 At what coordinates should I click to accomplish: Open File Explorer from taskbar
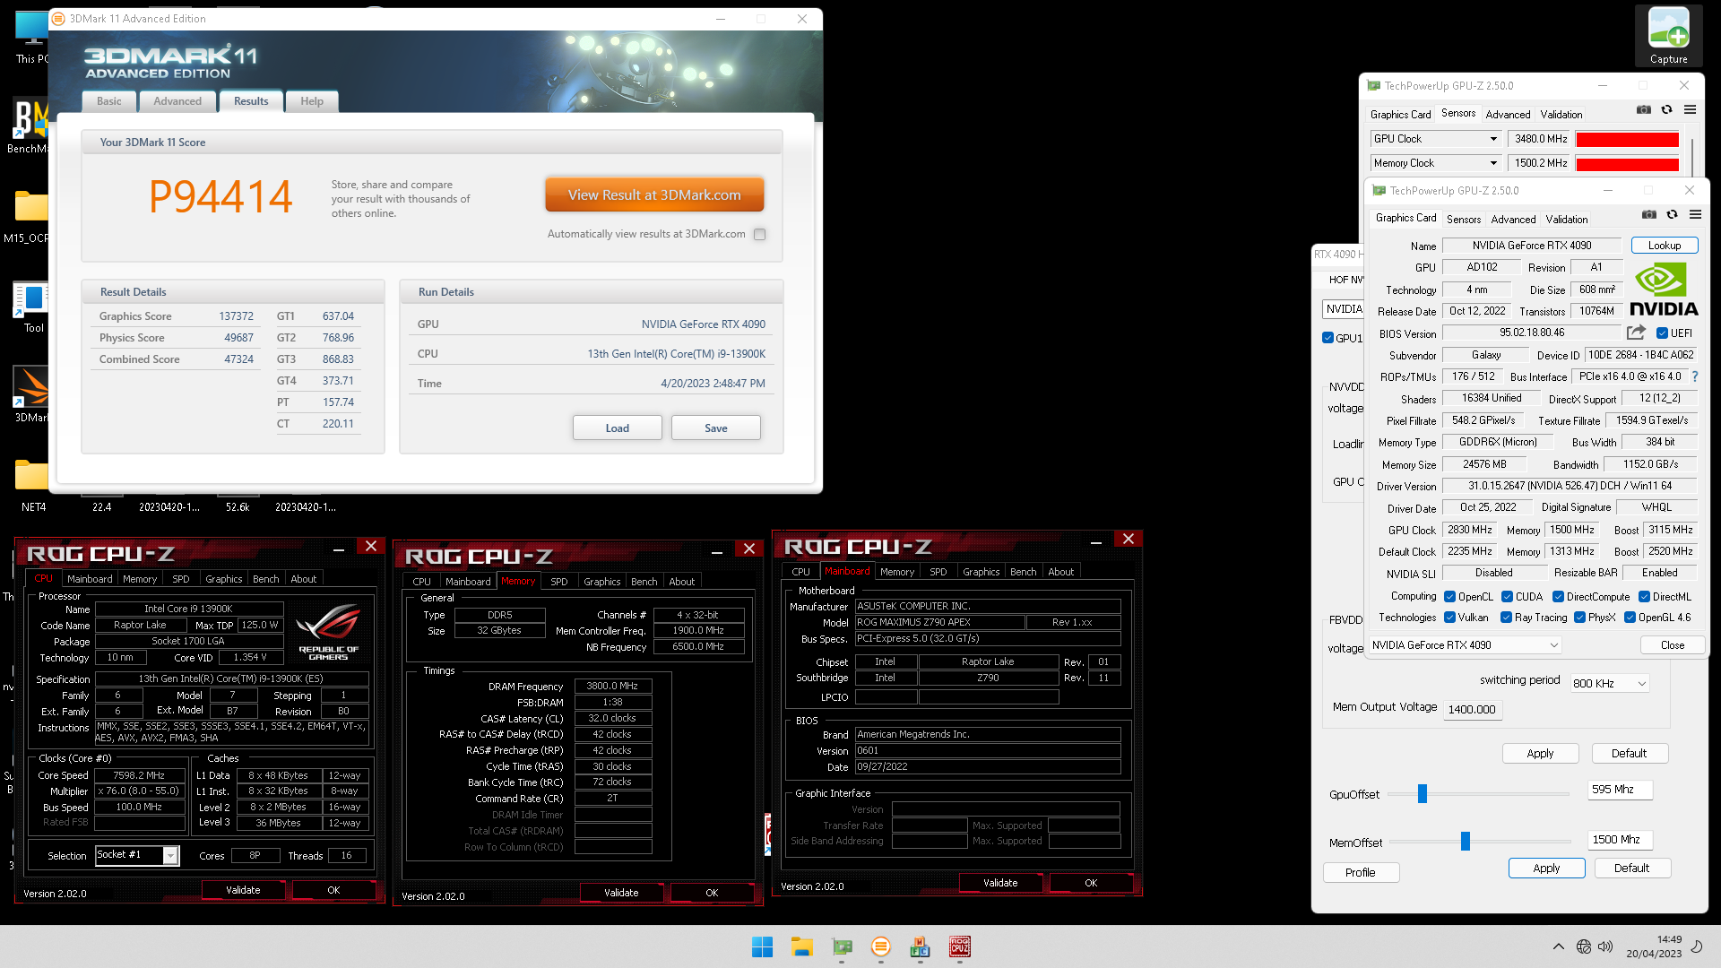pyautogui.click(x=801, y=946)
